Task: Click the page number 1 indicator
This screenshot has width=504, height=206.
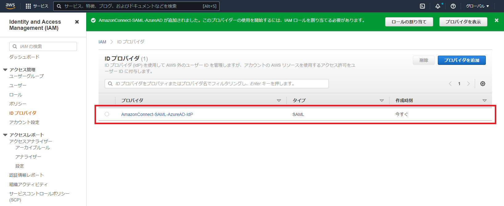Action: click(x=459, y=84)
